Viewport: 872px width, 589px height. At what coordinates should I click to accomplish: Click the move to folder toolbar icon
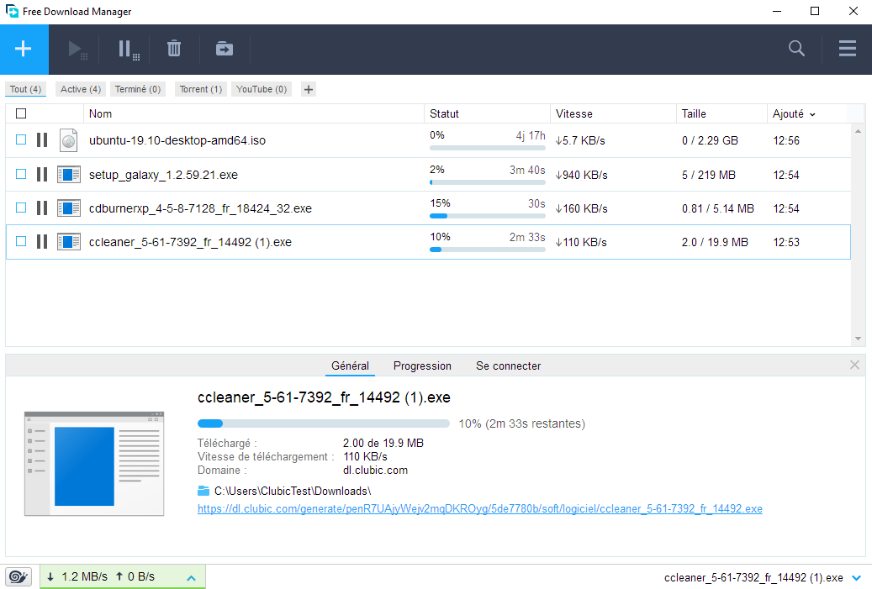(225, 49)
